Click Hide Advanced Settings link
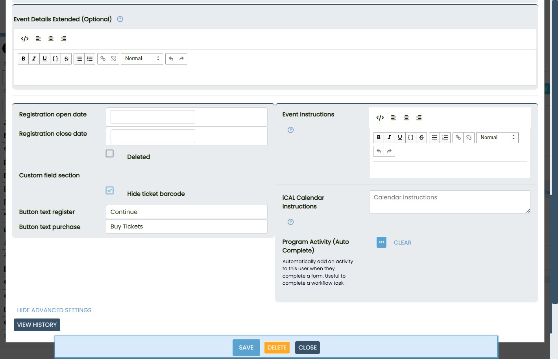This screenshot has width=558, height=359. [54, 310]
